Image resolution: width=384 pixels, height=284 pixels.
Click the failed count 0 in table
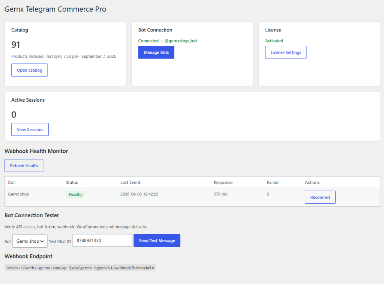(x=268, y=194)
